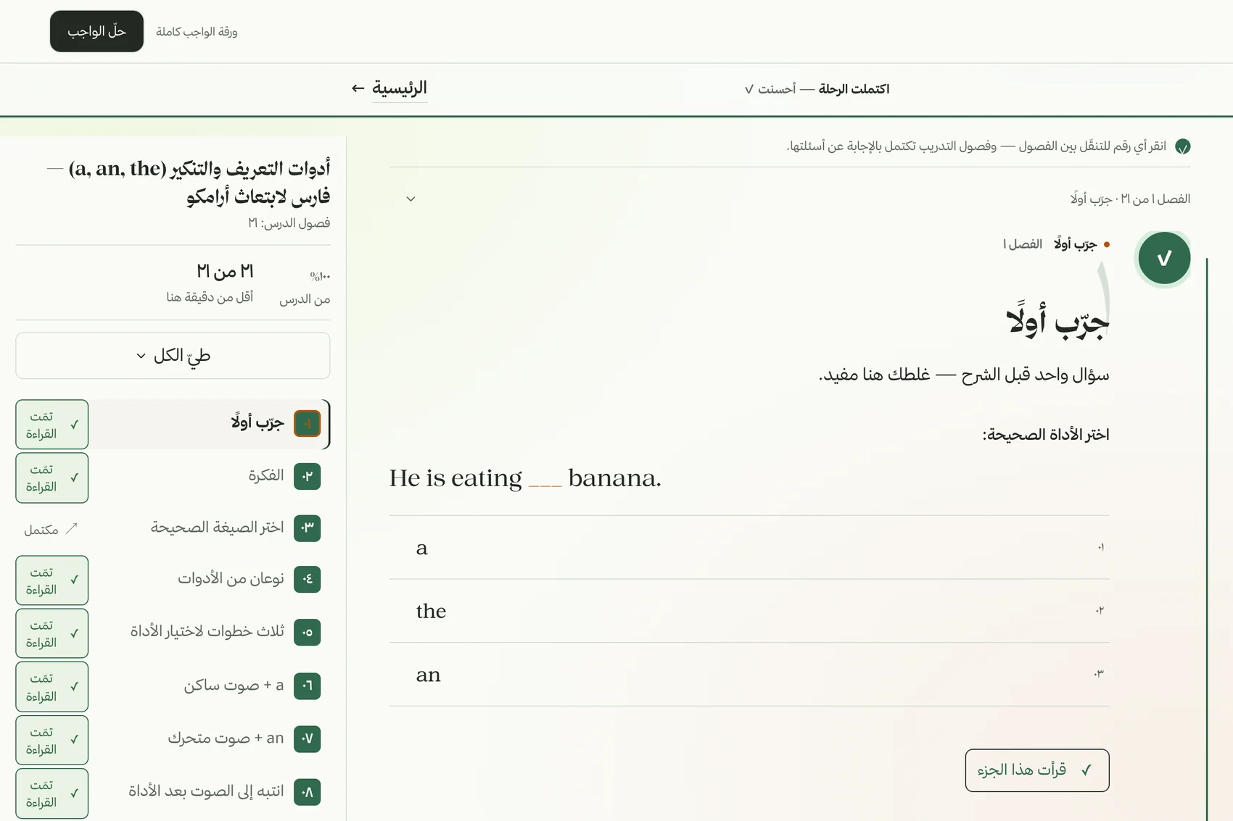Viewport: 1233px width, 821px height.
Task: Toggle read status for انتبه إلى الصوت chapter
Action: pos(52,793)
